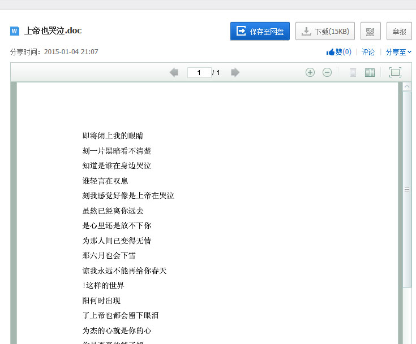Go to previous page arrow
This screenshot has width=416, height=344.
tap(174, 72)
